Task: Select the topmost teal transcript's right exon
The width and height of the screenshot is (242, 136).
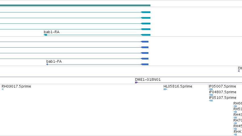Action: 146,12
